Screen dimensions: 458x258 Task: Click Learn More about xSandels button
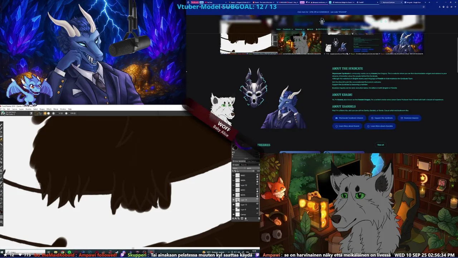(x=380, y=126)
